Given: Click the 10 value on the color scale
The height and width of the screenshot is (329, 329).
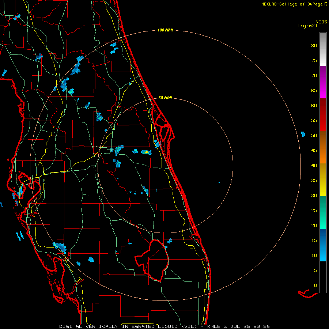Looking at the screenshot, I should pos(314,256).
